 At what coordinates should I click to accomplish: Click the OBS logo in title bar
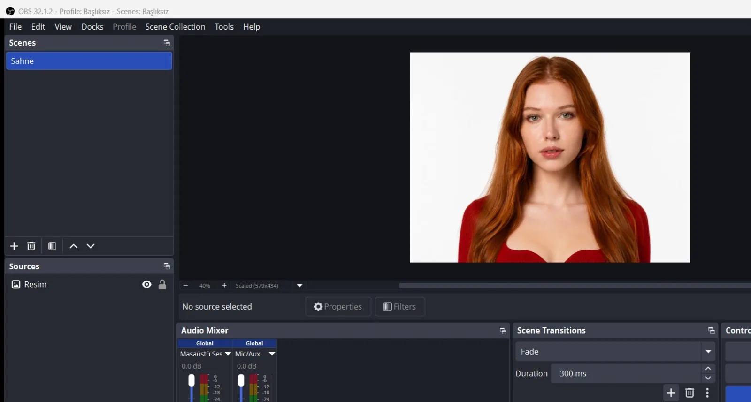(10, 11)
